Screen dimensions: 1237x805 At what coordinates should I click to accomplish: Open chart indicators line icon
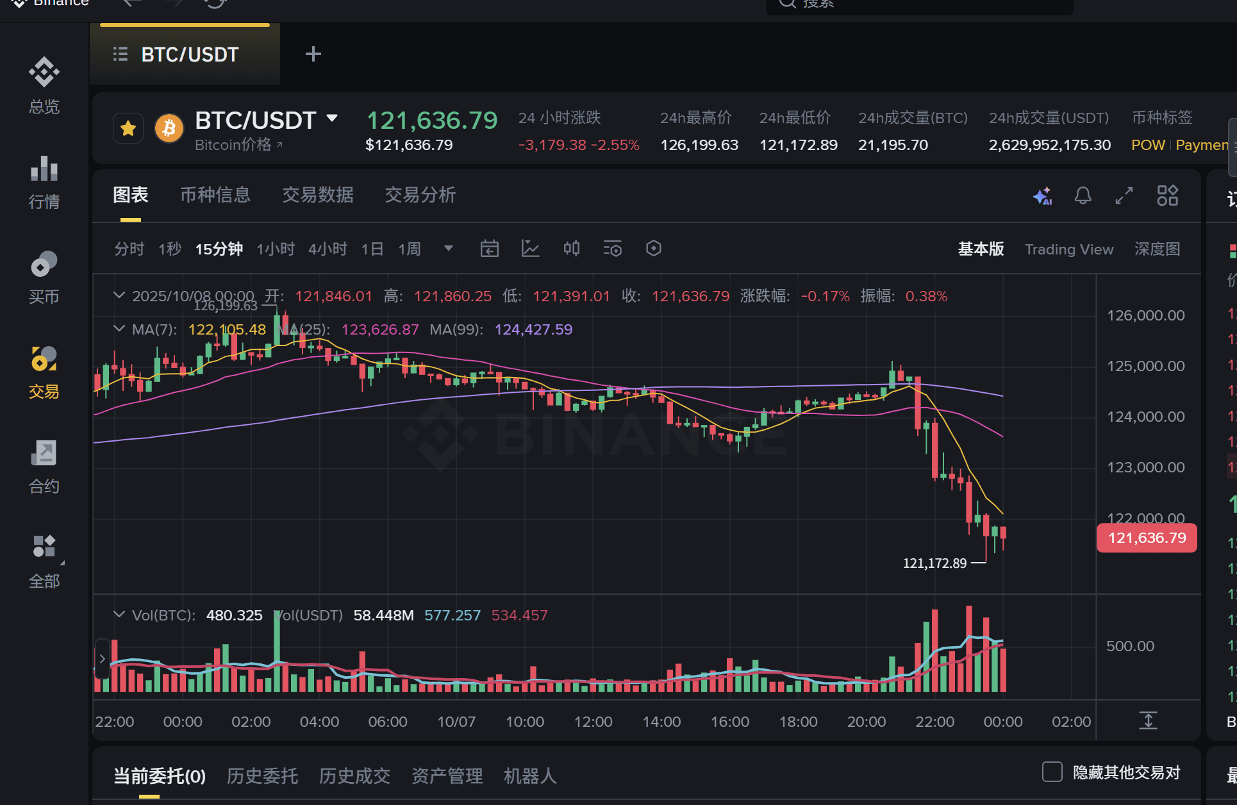click(x=530, y=249)
